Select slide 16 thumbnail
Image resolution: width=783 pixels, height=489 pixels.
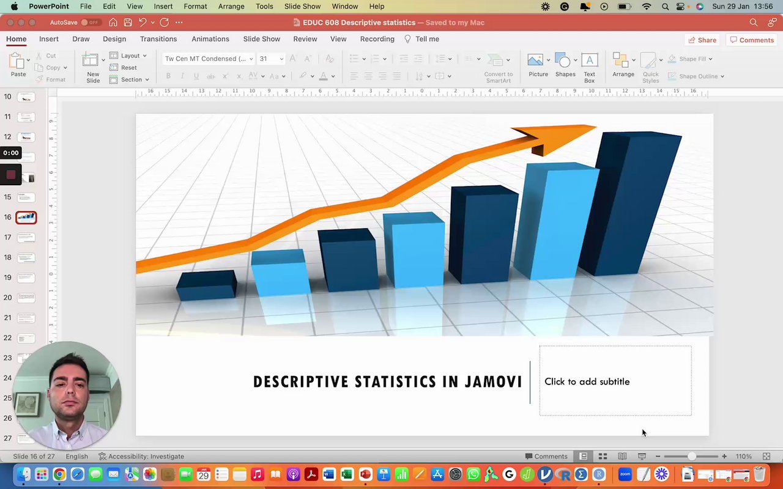pos(26,217)
